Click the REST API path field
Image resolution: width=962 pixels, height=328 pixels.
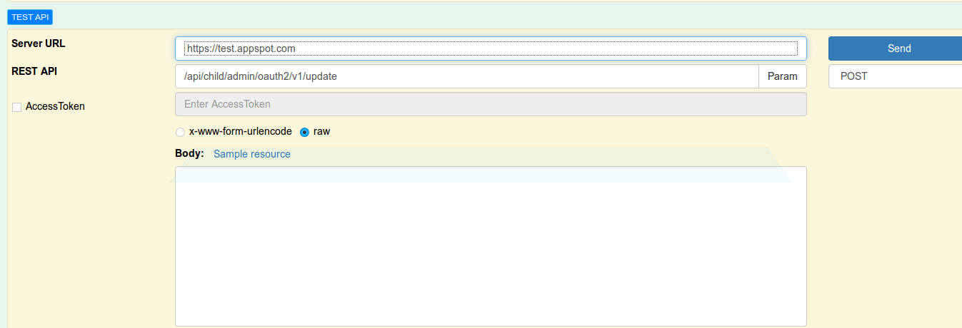coord(466,76)
